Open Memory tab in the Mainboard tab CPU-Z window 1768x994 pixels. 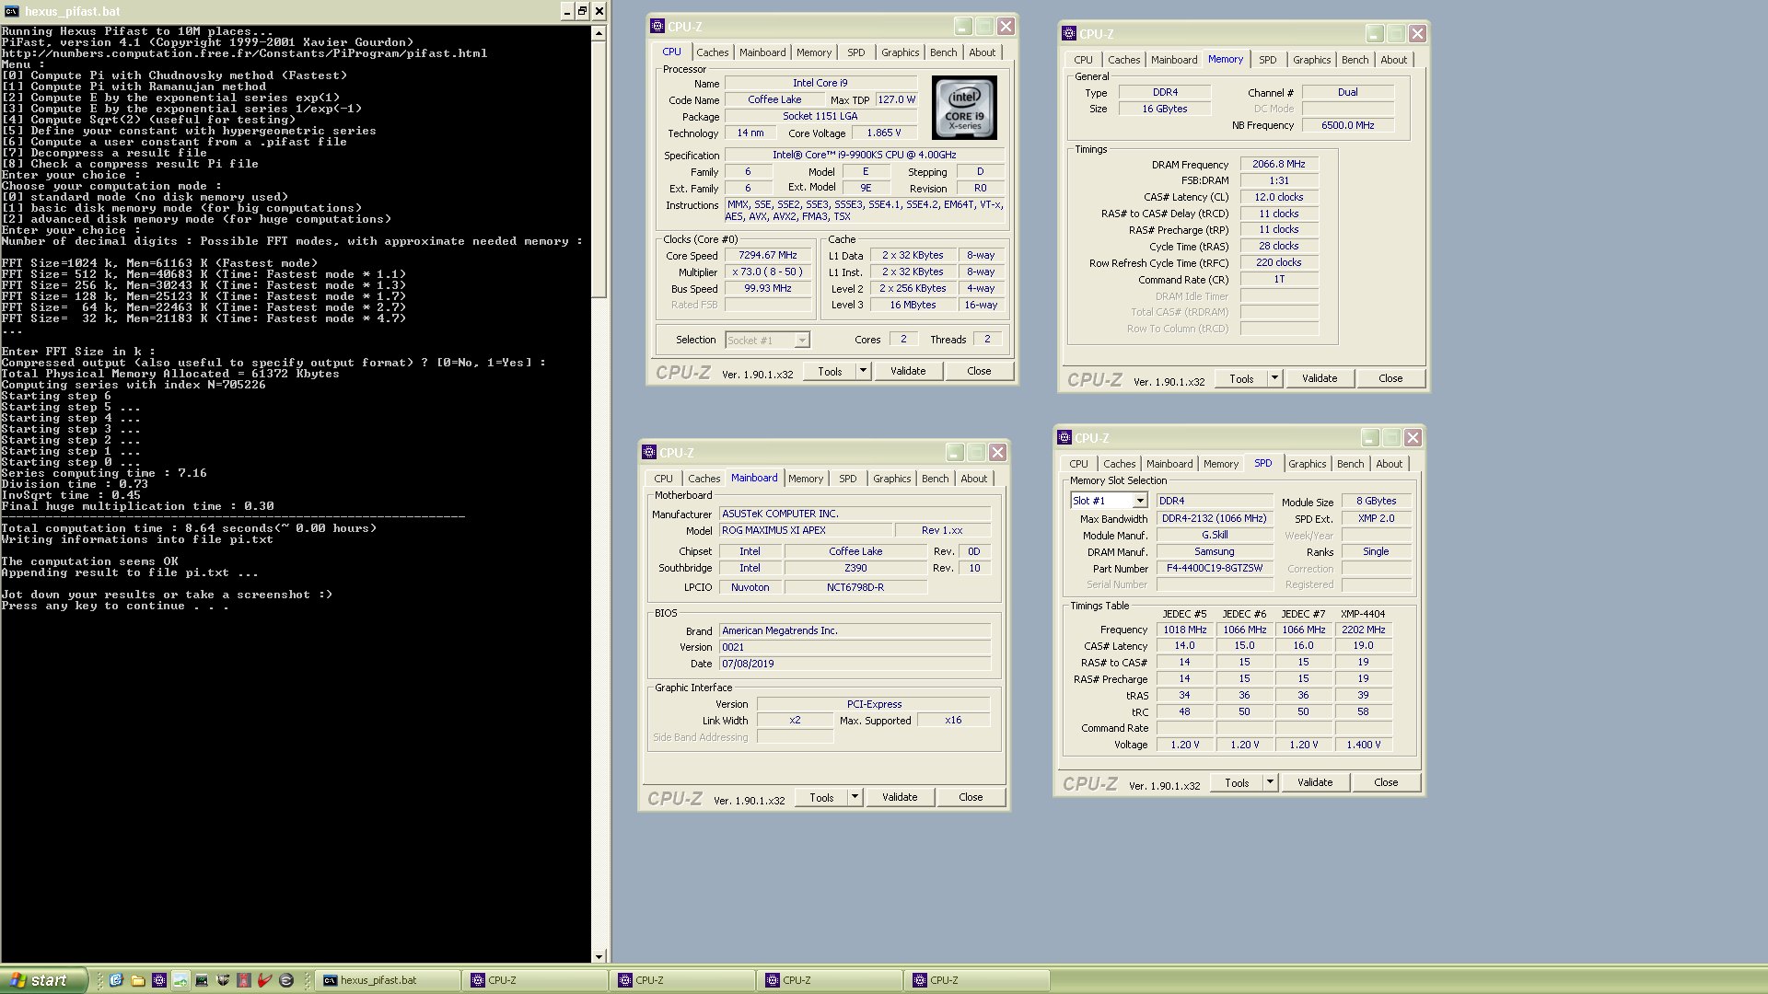(806, 479)
